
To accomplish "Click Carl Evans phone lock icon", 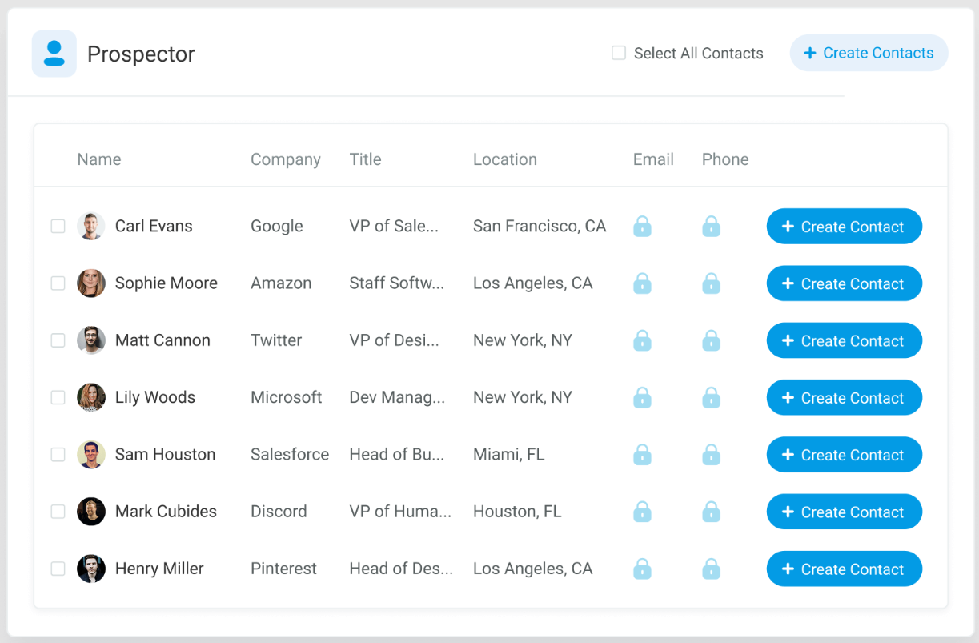I will tap(711, 227).
